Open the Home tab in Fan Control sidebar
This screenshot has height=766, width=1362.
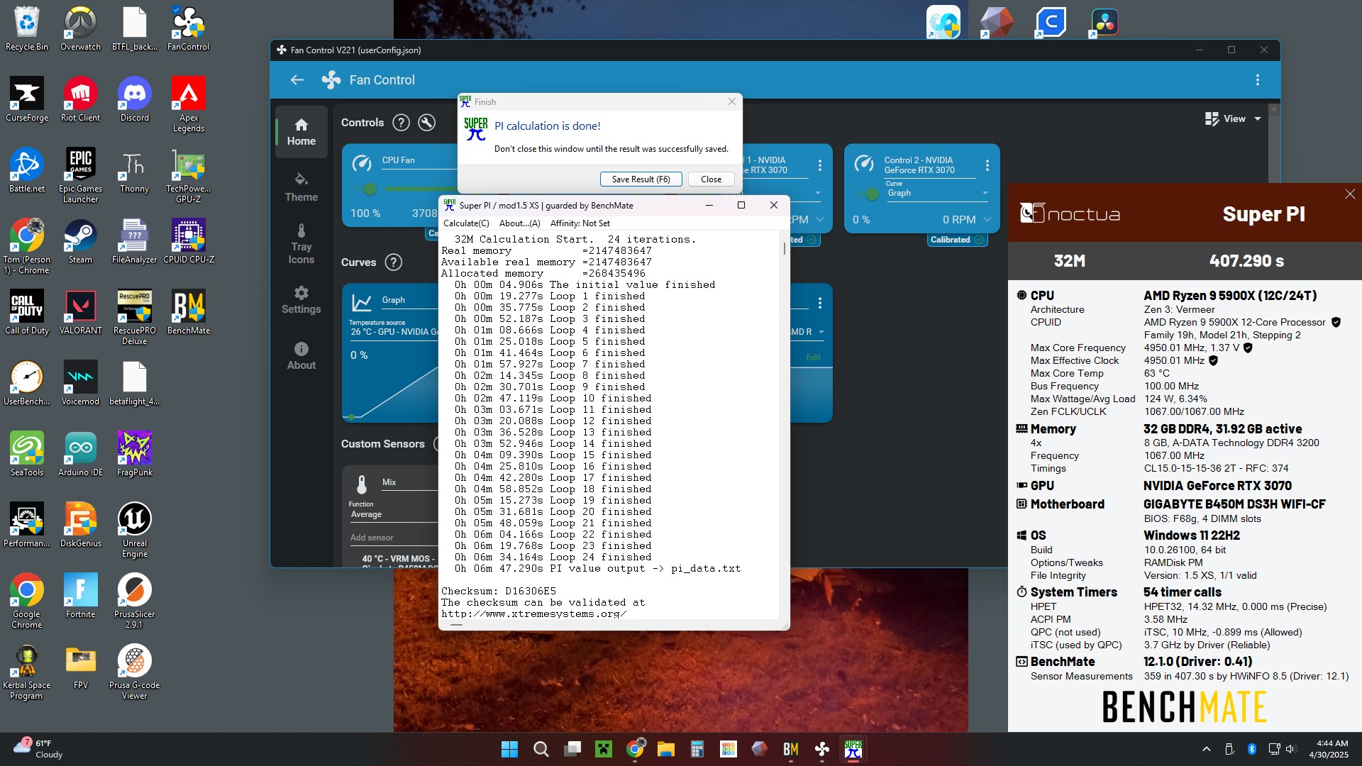[301, 132]
